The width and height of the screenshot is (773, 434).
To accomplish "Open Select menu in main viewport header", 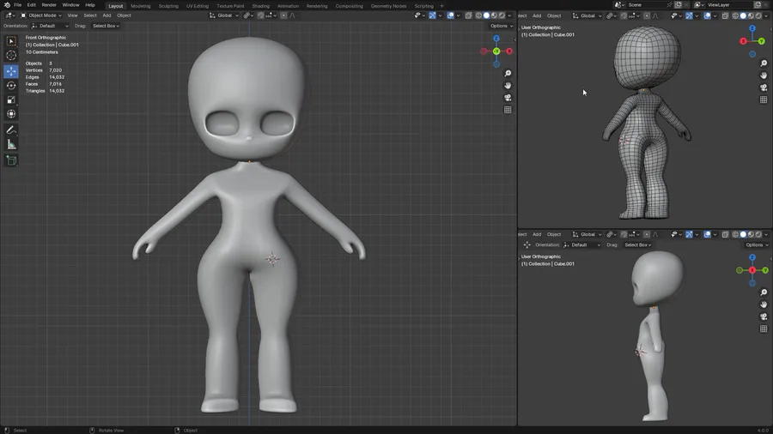I will coord(90,15).
